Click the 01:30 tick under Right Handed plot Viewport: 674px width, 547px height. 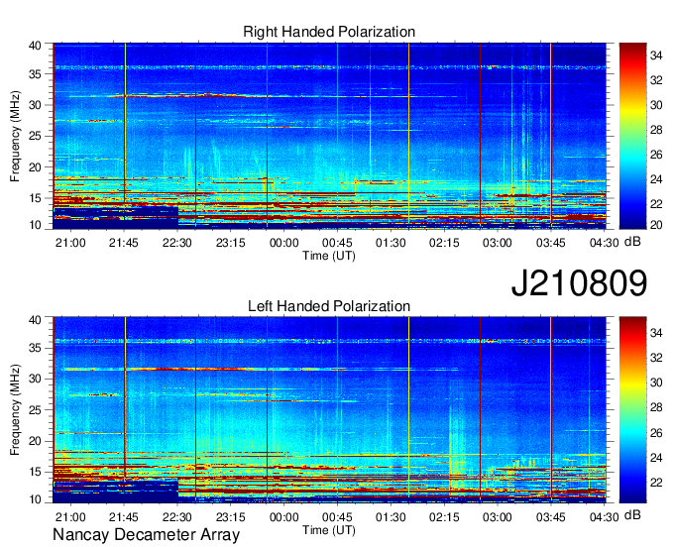pos(391,243)
